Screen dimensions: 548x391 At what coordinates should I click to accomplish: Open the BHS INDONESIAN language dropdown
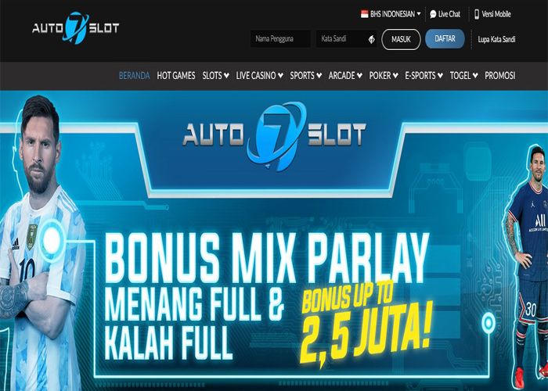click(391, 14)
